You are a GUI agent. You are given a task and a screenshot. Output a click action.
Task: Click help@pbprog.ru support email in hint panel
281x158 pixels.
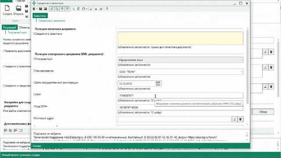(74, 137)
